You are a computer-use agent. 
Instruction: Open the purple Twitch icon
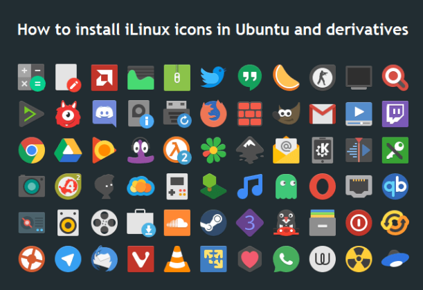[395, 114]
